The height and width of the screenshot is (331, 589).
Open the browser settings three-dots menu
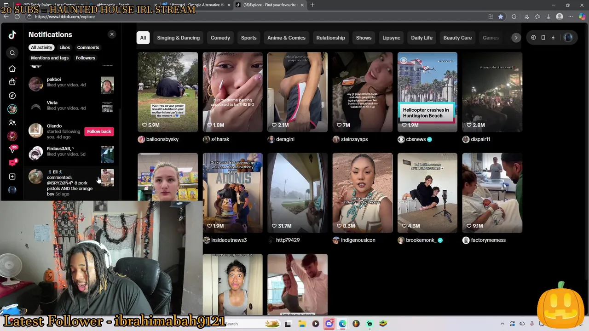[x=572, y=17]
